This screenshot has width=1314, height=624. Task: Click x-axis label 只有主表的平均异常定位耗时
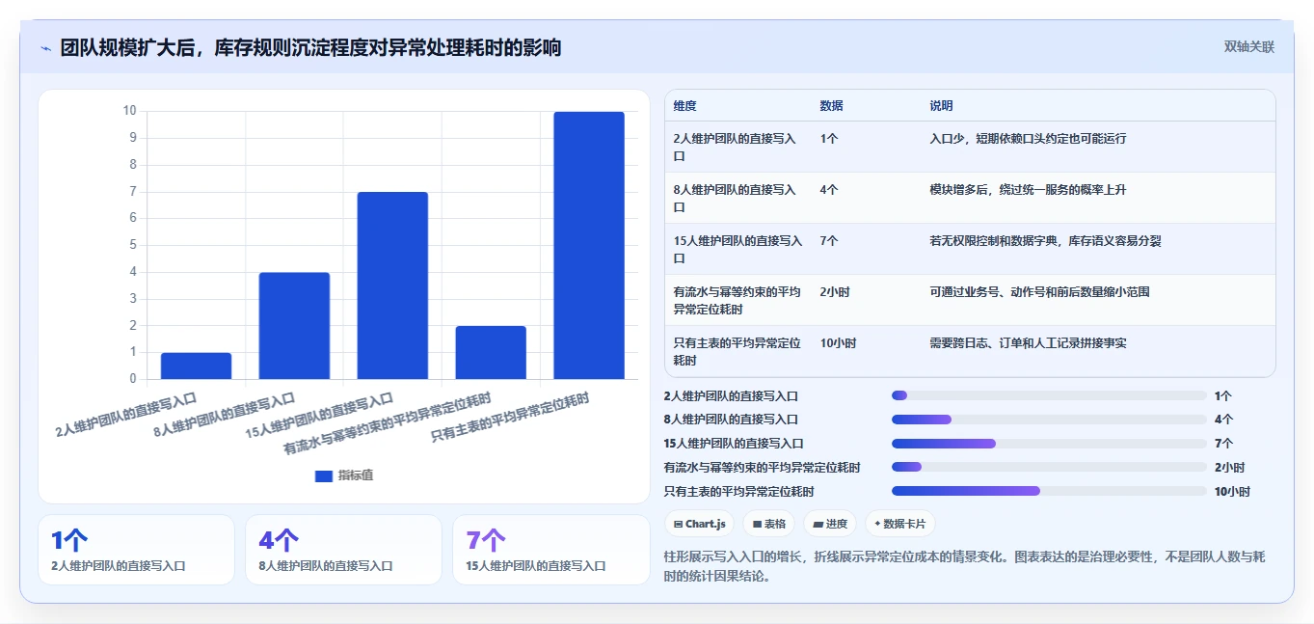coord(510,417)
